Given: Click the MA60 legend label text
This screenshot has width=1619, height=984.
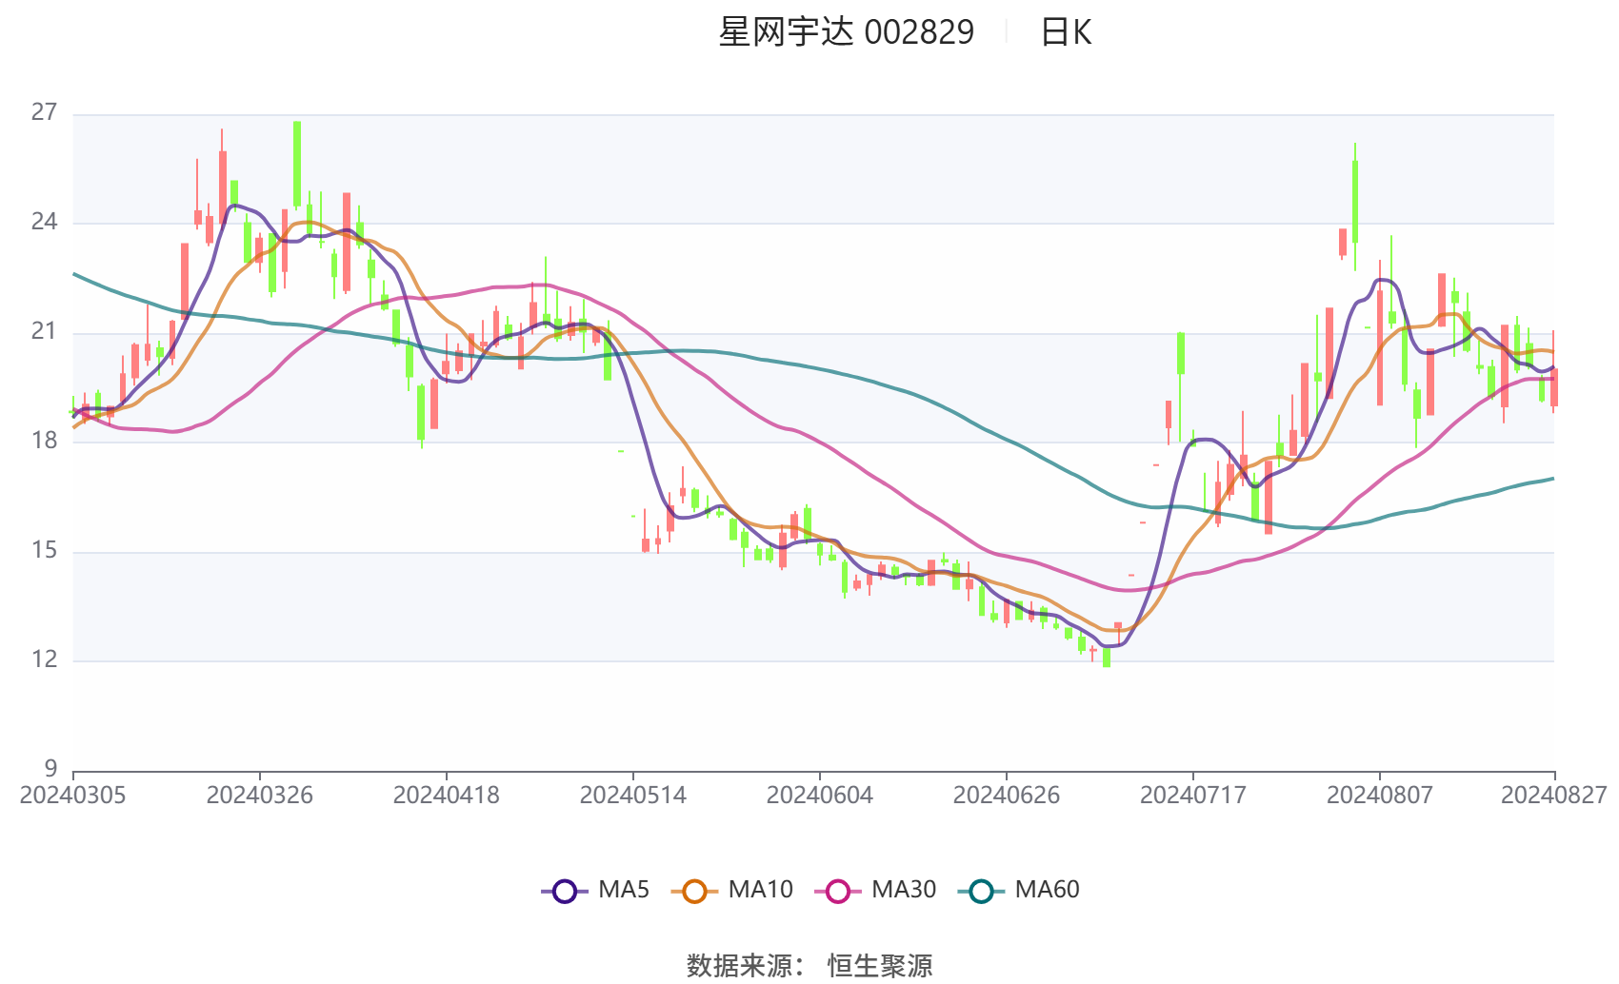Looking at the screenshot, I should [x=1047, y=890].
